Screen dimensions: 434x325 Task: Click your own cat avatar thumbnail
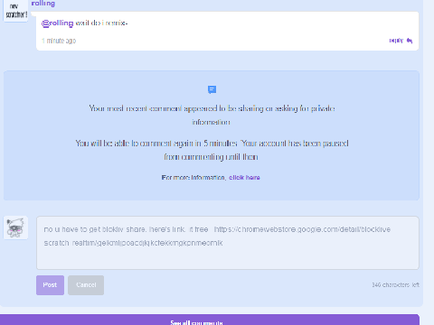click(x=15, y=227)
